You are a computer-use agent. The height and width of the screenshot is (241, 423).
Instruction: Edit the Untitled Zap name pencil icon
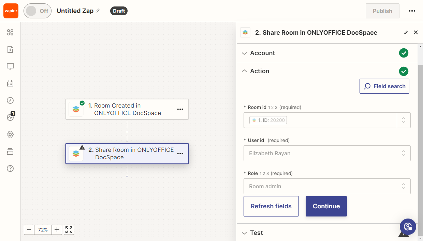coord(98,11)
